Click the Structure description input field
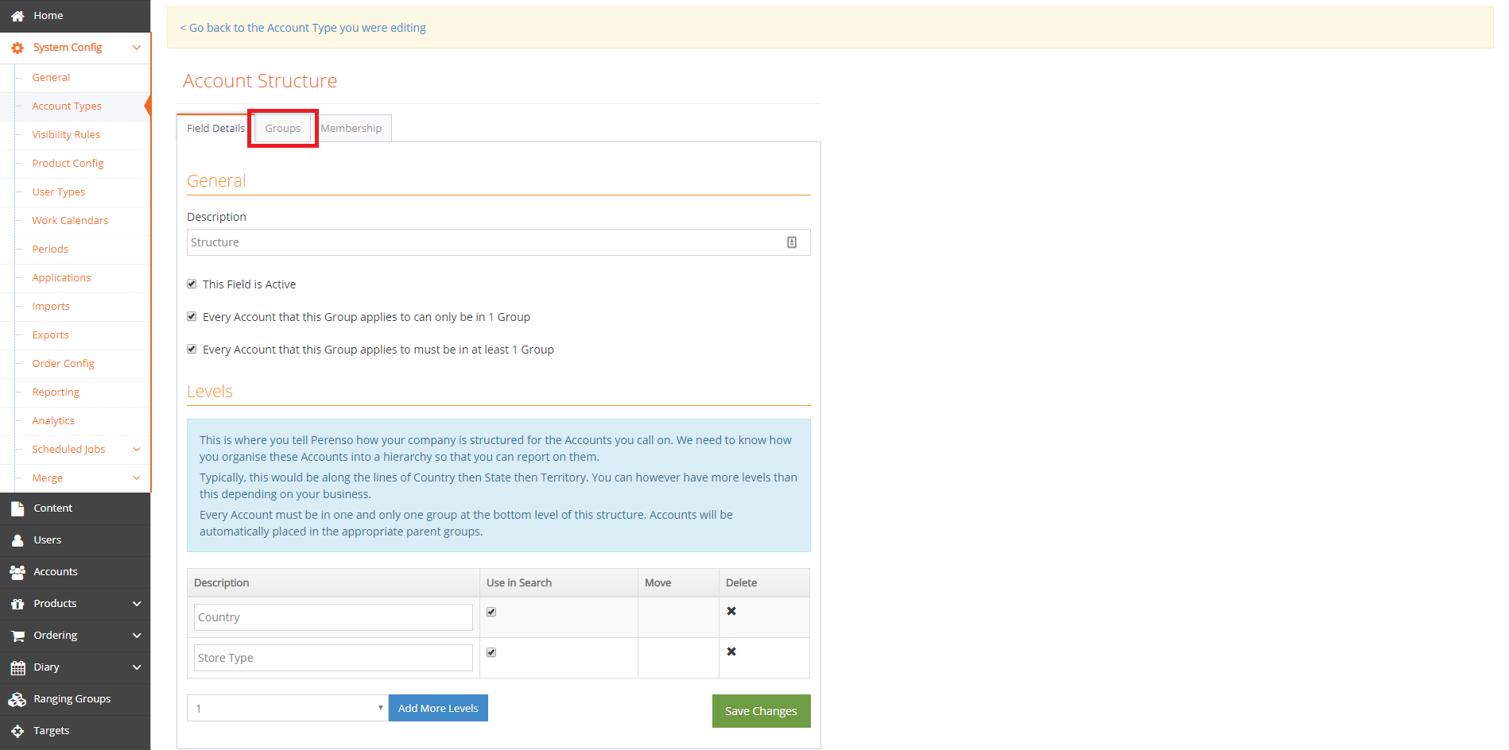This screenshot has width=1509, height=750. [x=498, y=242]
